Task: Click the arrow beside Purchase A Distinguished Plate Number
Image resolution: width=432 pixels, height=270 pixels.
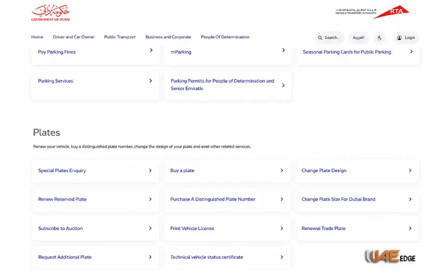Action: 281,199
